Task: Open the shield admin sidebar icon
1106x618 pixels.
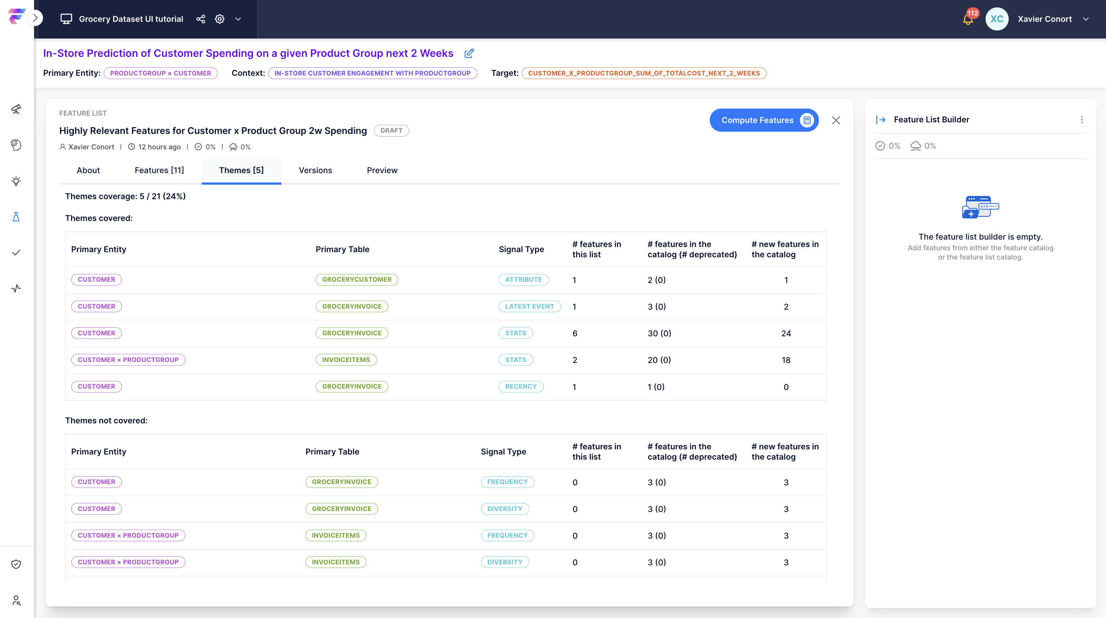Action: [x=16, y=564]
